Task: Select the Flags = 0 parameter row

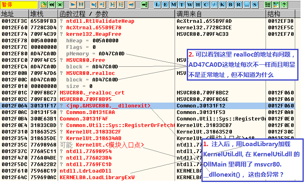Action: tap(147, 47)
